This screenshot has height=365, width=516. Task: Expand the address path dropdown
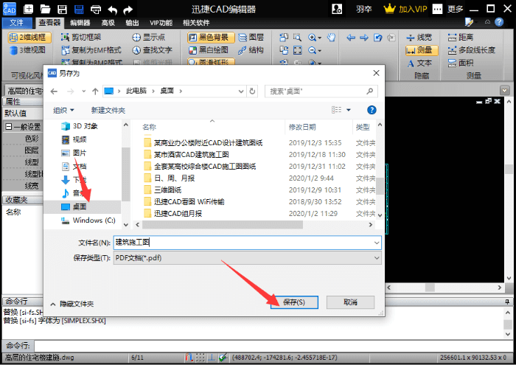(241, 91)
